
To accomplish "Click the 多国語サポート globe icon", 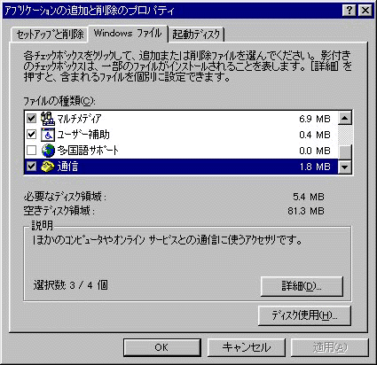I will [48, 151].
